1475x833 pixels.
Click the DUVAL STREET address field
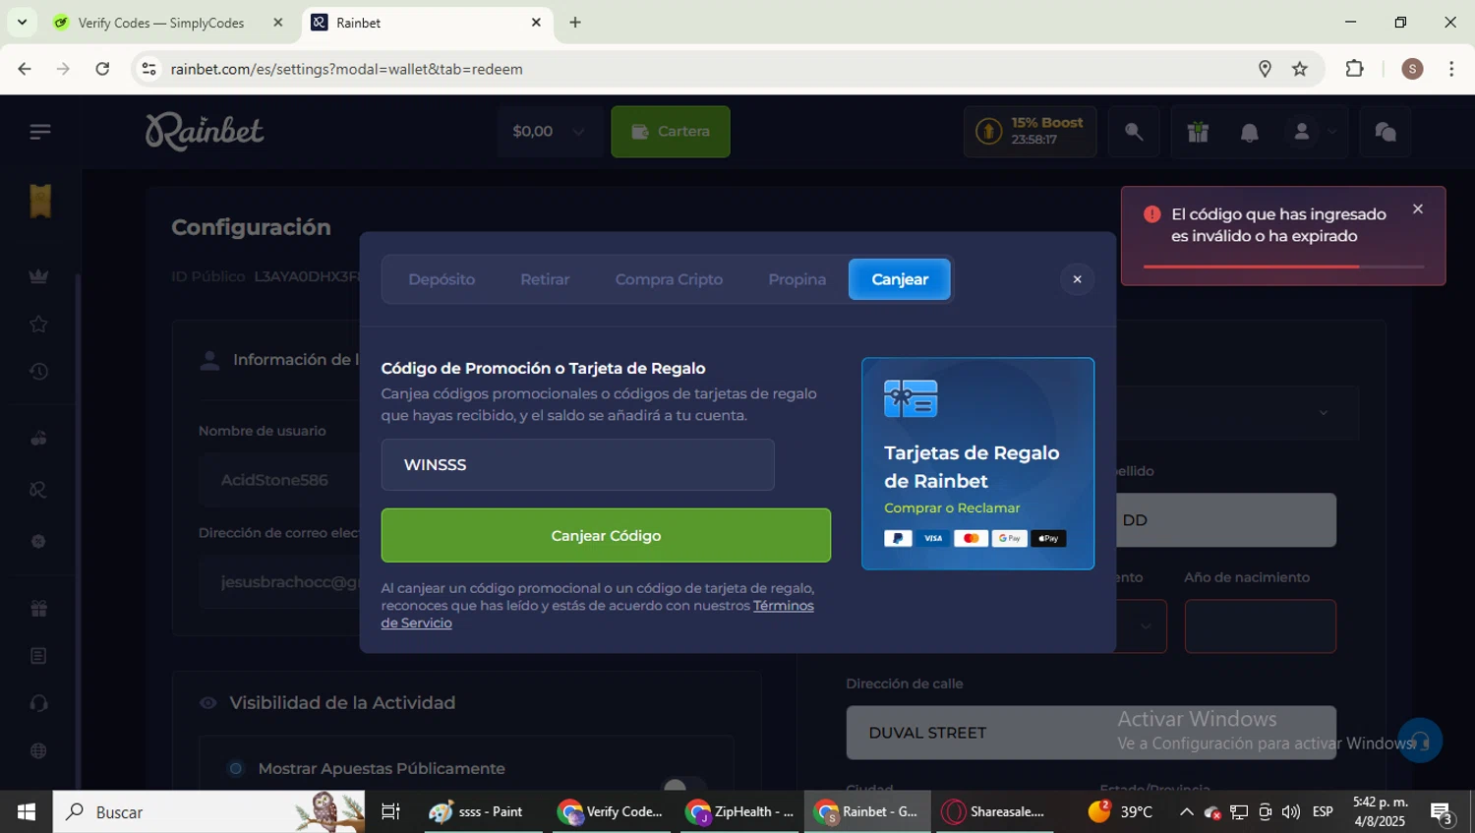[1091, 733]
